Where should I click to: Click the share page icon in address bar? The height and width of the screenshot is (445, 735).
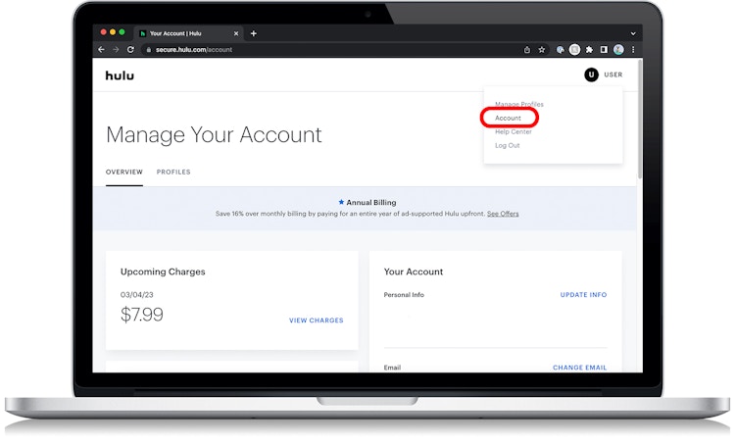point(527,50)
